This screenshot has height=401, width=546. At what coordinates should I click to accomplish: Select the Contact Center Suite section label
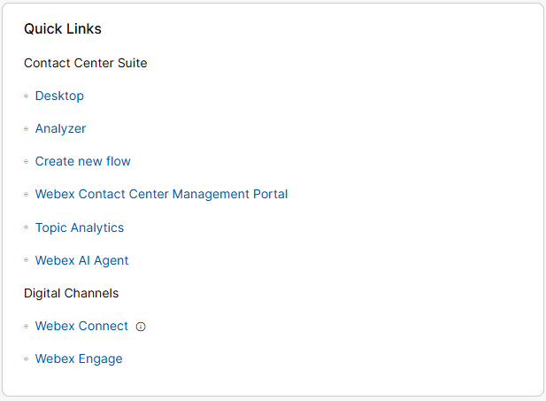point(85,63)
